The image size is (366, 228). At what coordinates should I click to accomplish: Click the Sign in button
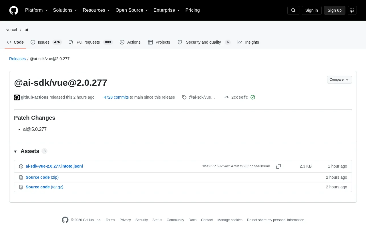(311, 10)
